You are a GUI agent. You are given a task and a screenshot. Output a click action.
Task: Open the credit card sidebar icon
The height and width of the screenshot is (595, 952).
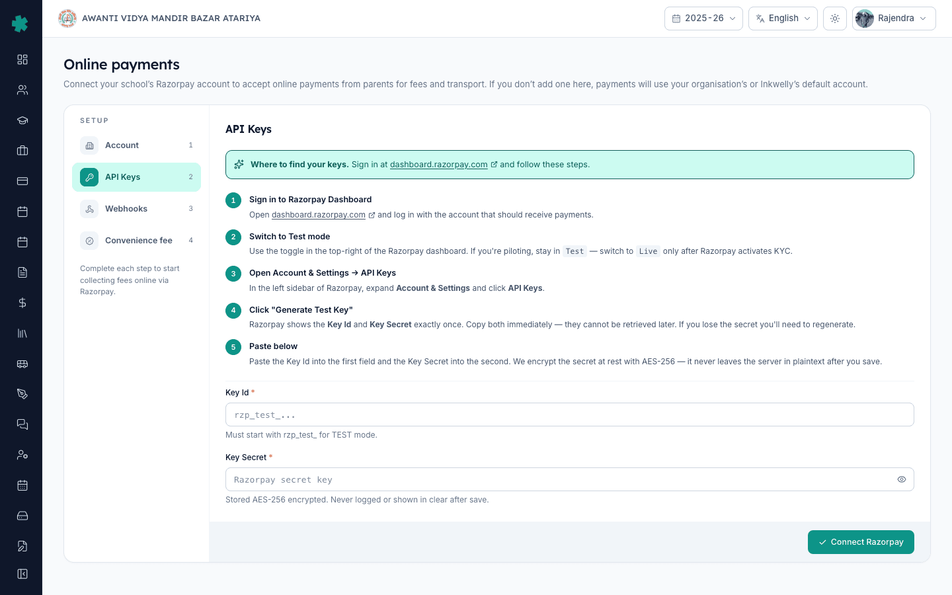(22, 181)
